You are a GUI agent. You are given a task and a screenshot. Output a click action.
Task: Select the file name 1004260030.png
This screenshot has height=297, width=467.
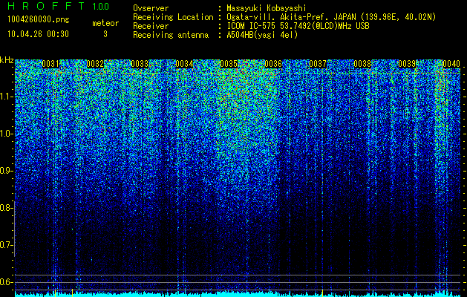pyautogui.click(x=39, y=20)
